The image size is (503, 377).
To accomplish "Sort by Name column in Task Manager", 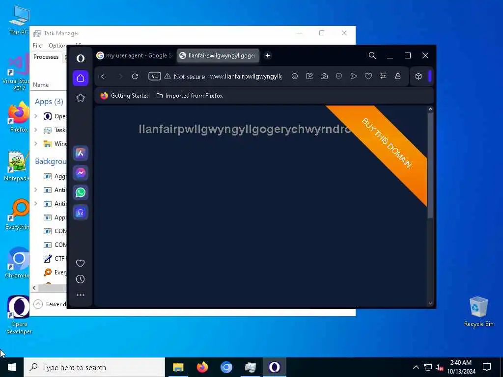I will (x=41, y=84).
